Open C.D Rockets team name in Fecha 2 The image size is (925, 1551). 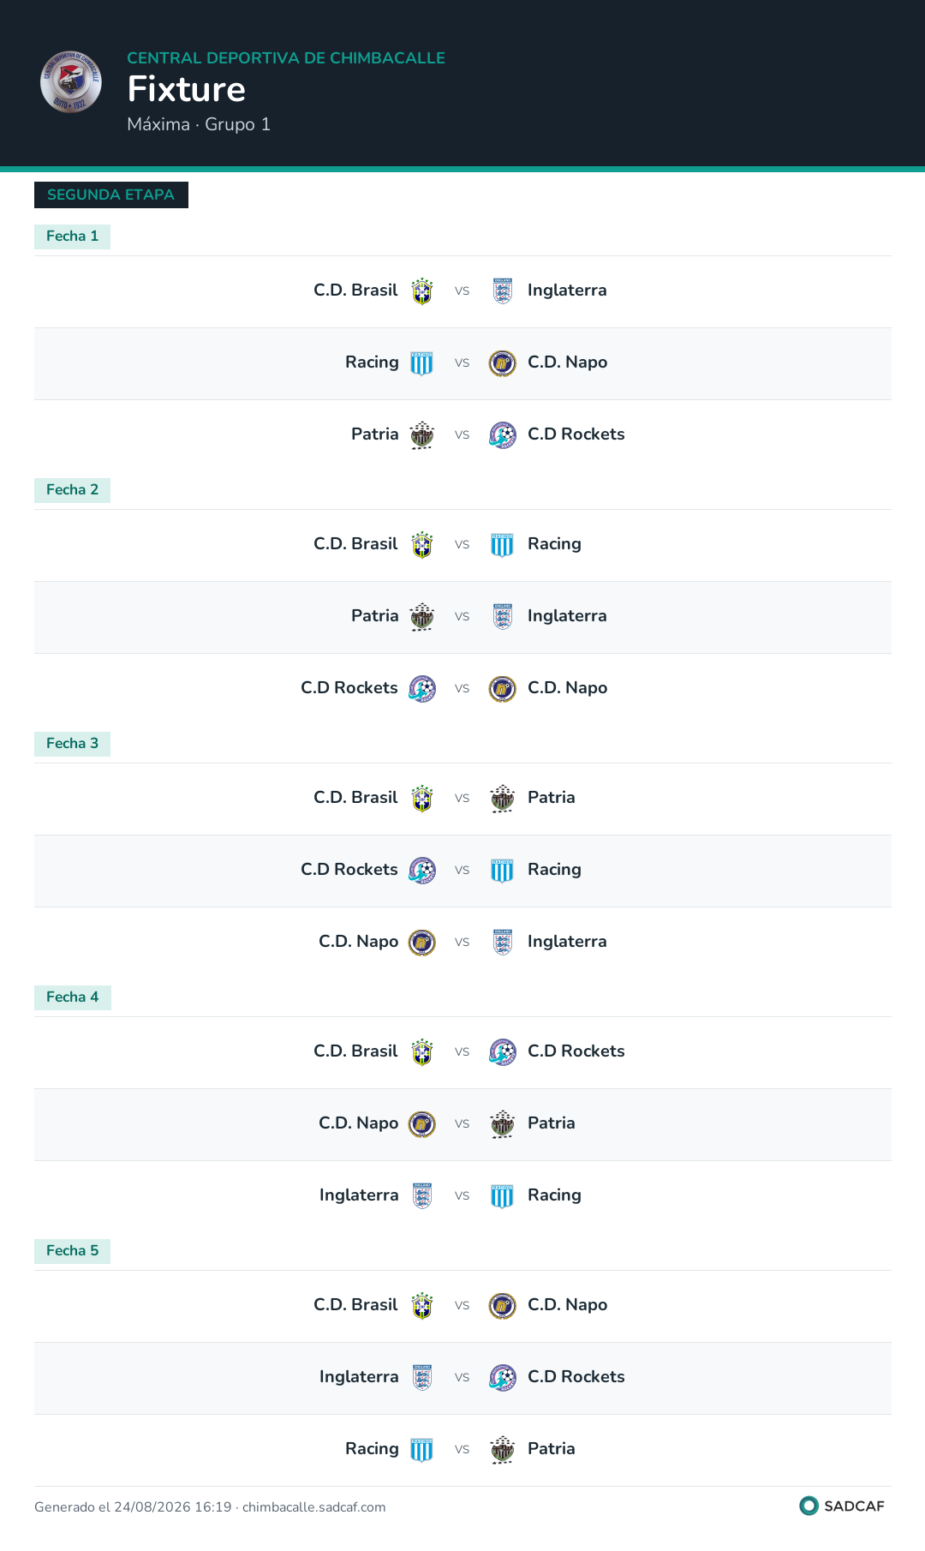tap(349, 688)
